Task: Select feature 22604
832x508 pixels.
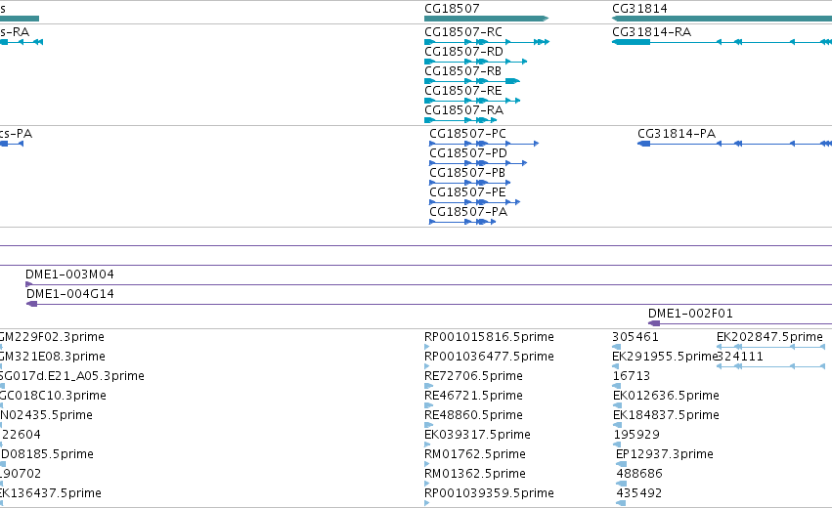Action: 21,436
